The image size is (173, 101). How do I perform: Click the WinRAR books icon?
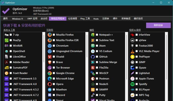click(7, 46)
